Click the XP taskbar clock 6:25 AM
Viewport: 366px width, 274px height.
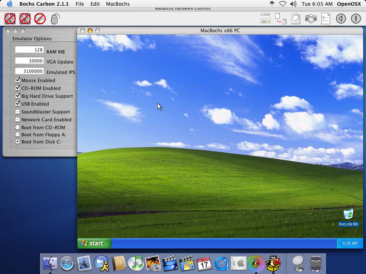350,243
